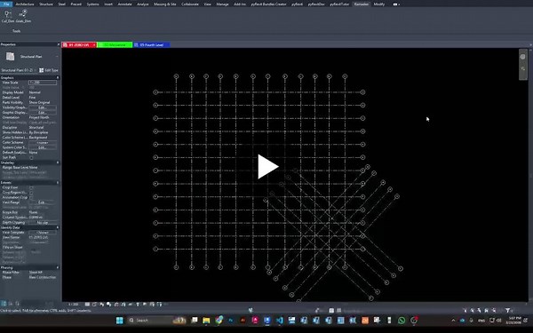
Task: Click Edit for Visibility/Graphics Overrides
Action: 43,107
